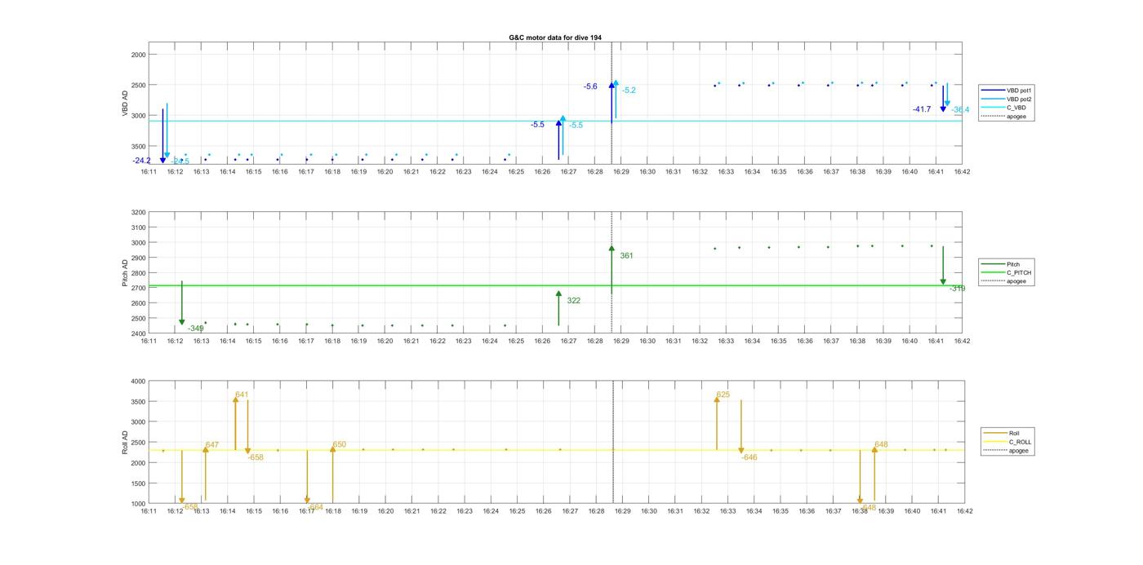Click the '-24.2' data label
Viewport: 1143px width, 565px height.
[141, 161]
